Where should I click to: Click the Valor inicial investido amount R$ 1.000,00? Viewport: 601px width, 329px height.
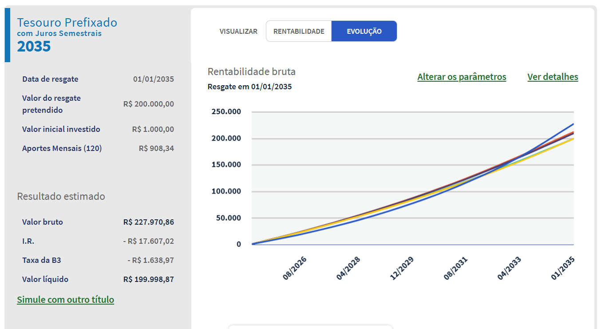(153, 129)
